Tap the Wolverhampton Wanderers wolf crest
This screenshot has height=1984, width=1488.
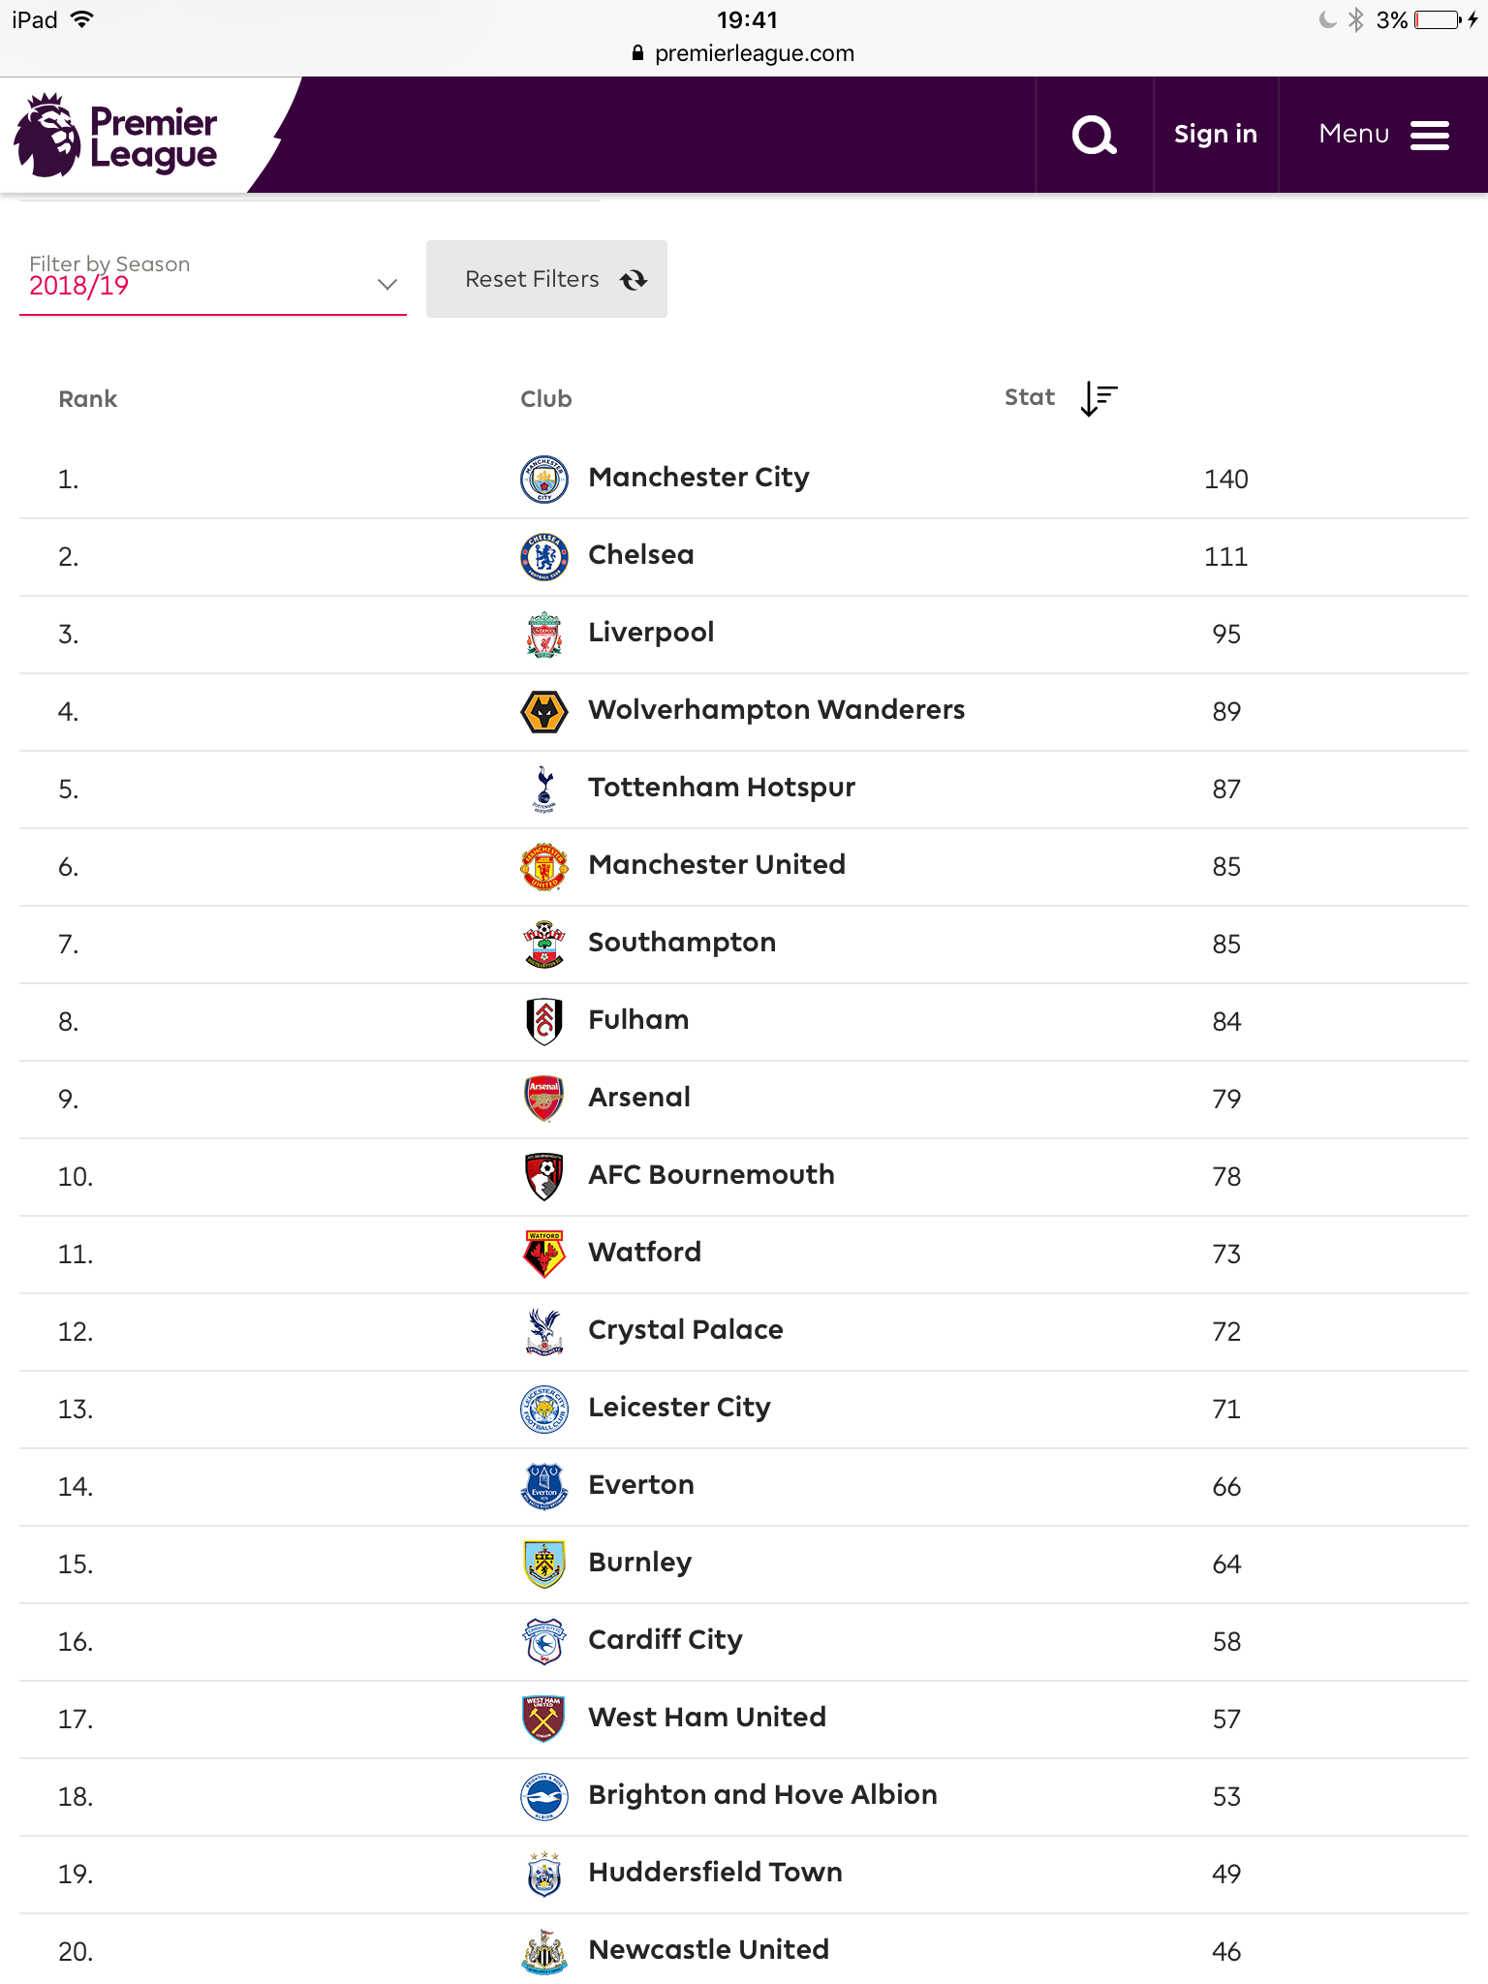544,711
